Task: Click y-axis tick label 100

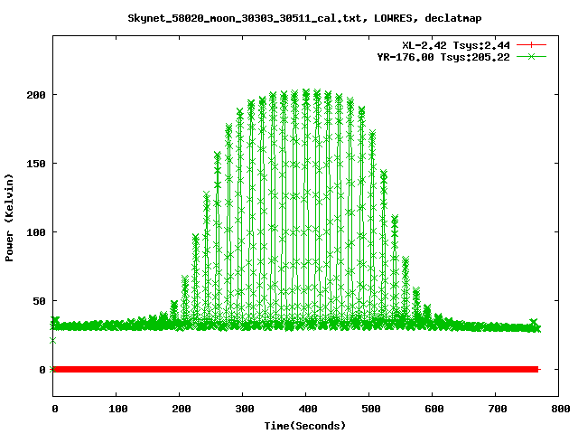Action: pyautogui.click(x=36, y=232)
